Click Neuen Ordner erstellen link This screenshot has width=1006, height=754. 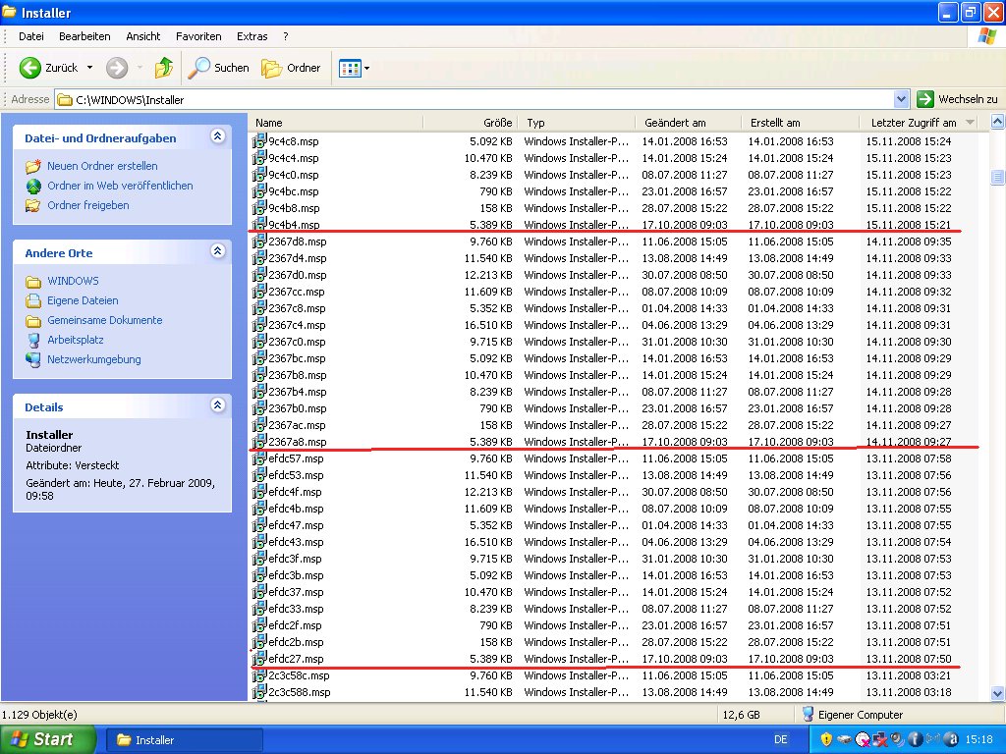click(x=102, y=166)
